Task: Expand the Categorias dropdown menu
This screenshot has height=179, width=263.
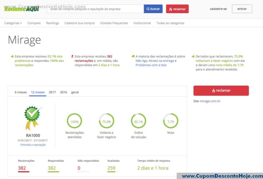Action: tap(13, 23)
